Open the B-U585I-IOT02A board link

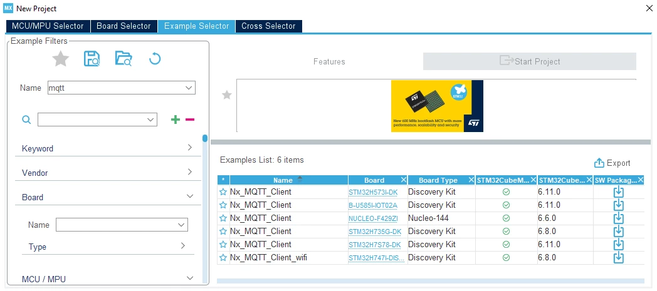372,205
